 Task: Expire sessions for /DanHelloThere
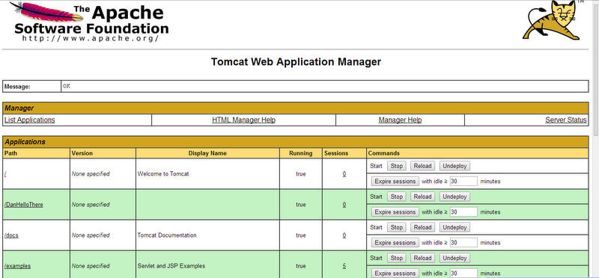click(x=395, y=212)
